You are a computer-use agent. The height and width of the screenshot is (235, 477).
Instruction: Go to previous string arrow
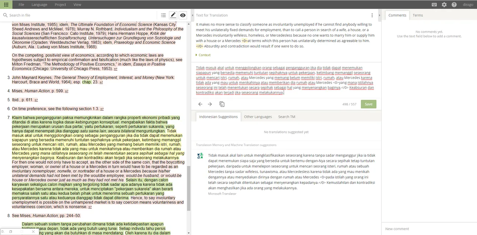[200, 104]
